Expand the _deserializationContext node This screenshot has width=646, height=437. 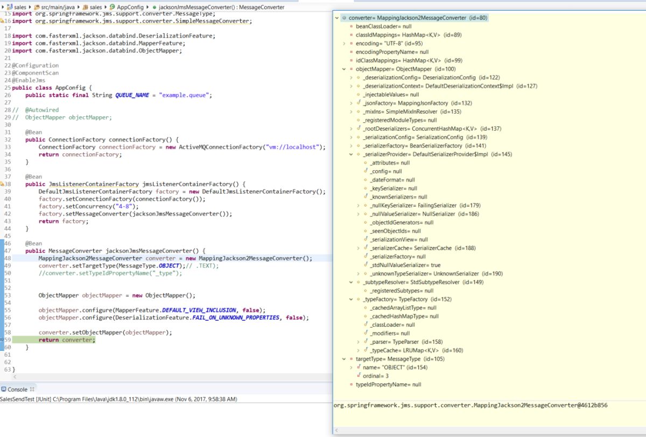[x=351, y=86]
